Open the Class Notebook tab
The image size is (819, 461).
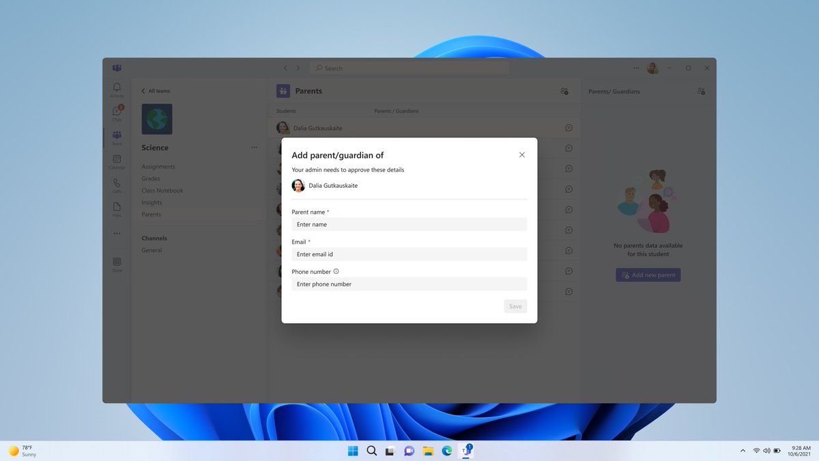click(x=162, y=191)
